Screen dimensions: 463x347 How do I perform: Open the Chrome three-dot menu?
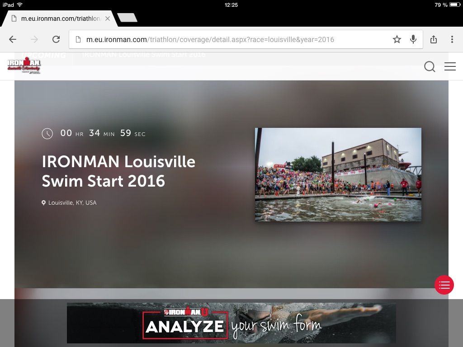pos(452,39)
